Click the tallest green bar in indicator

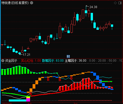click(x=19, y=70)
